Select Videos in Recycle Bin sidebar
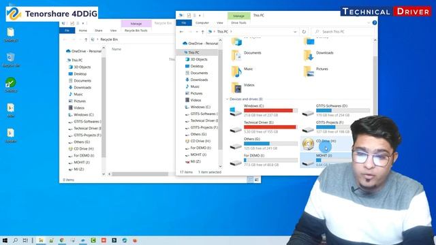 point(76,108)
